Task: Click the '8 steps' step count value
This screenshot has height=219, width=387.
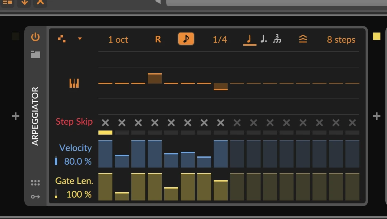Action: coord(341,40)
